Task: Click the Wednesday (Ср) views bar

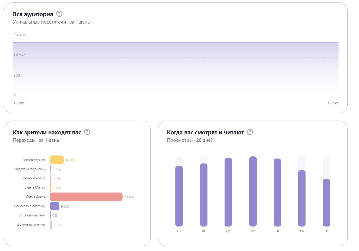Action: [x=228, y=192]
